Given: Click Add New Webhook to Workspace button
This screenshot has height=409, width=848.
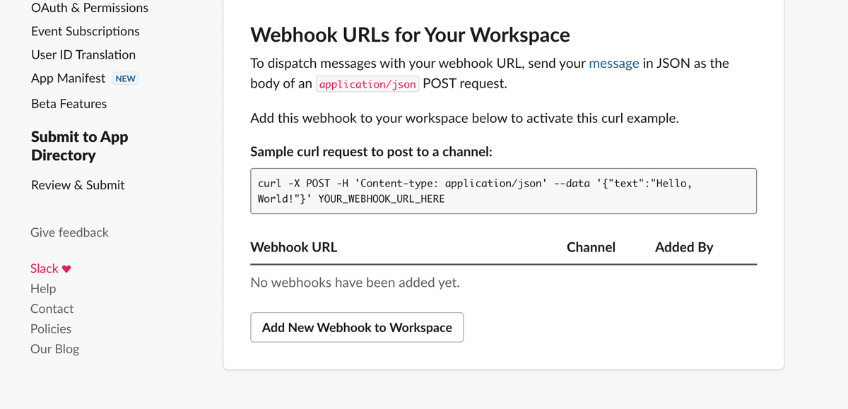Looking at the screenshot, I should pos(357,327).
